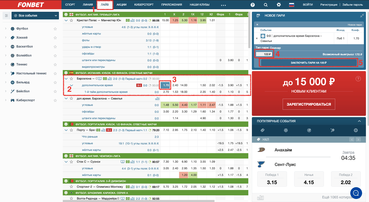Star the Волта-Редонда — Мадурейра match

(x=71, y=199)
